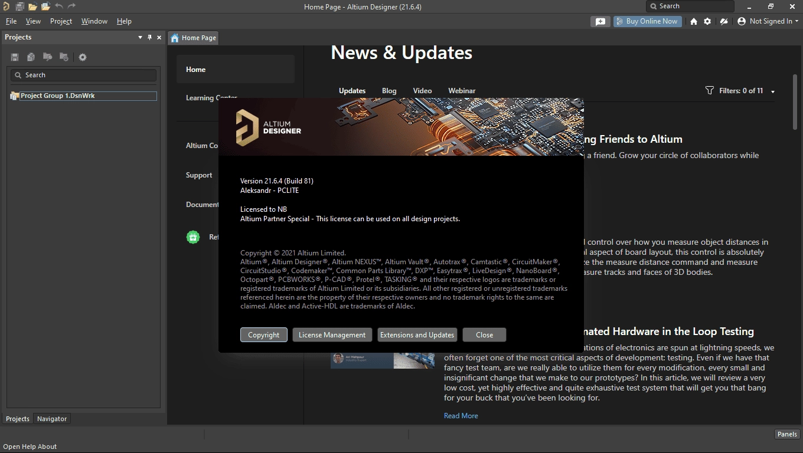
Task: Pin the Projects panel
Action: tap(149, 37)
